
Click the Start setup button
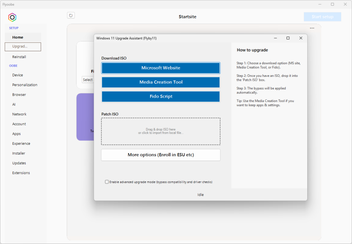(x=322, y=17)
